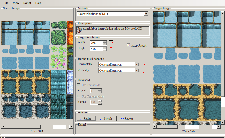Toggle the Keep Aspect checkbox
The image size is (225, 138).
[128, 45]
